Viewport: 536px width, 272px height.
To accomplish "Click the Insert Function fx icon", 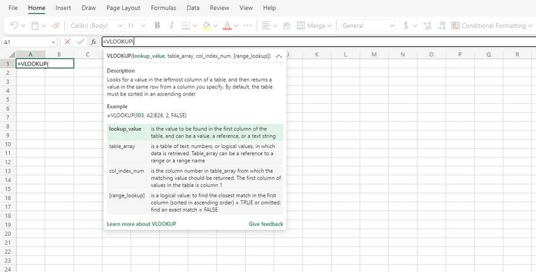I will (x=94, y=42).
